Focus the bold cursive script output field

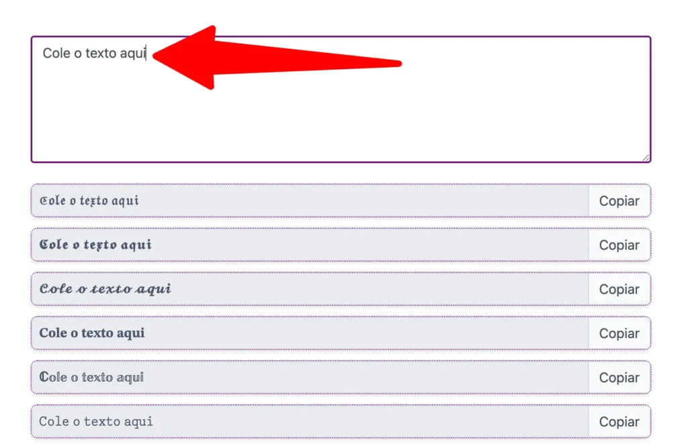(309, 290)
